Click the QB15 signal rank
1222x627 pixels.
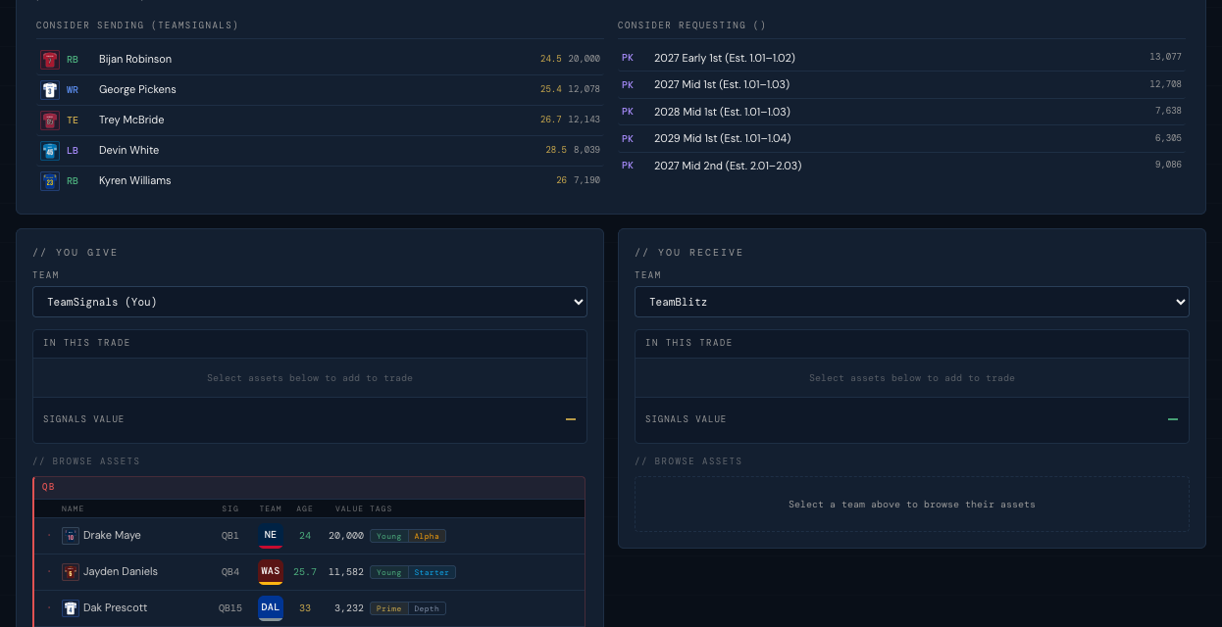pyautogui.click(x=229, y=608)
